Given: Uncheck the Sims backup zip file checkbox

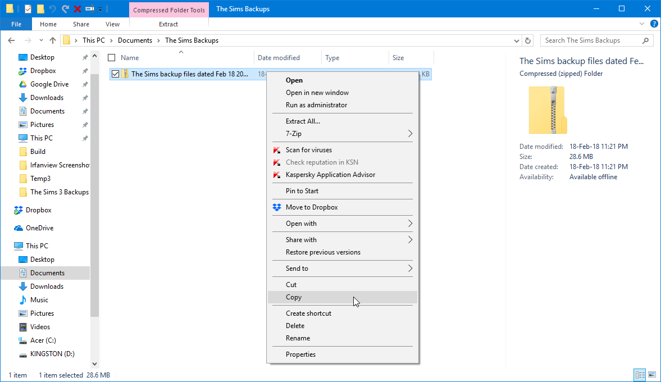Looking at the screenshot, I should (x=116, y=74).
